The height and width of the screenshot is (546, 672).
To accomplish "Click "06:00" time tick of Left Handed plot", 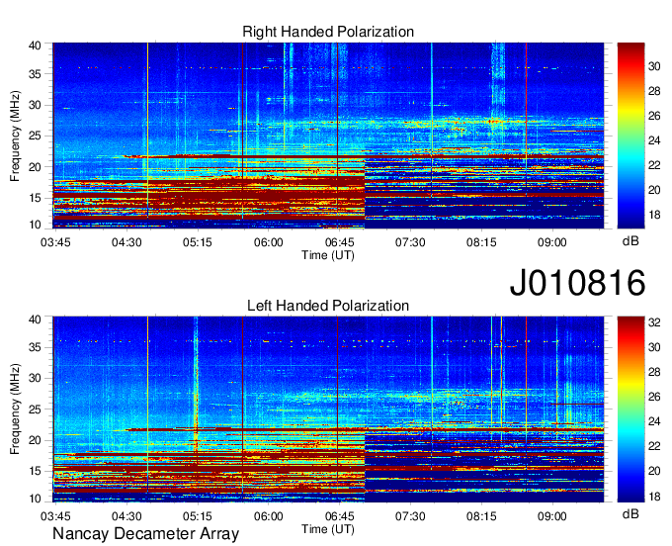I will click(x=269, y=516).
